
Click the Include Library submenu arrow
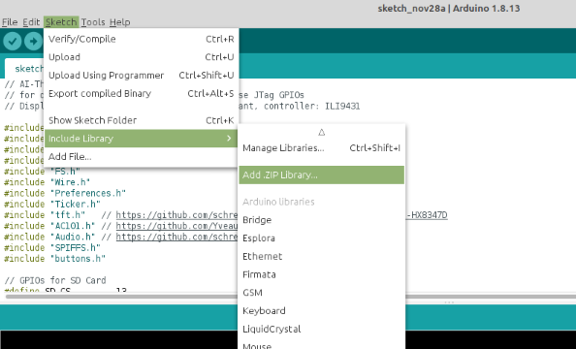(229, 138)
